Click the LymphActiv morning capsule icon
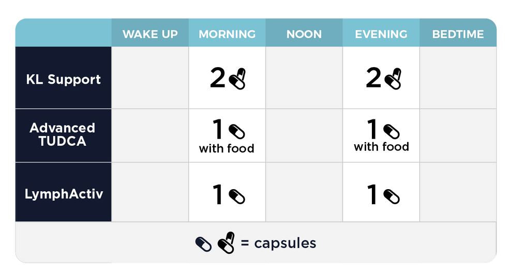The height and width of the screenshot is (276, 512). click(237, 197)
